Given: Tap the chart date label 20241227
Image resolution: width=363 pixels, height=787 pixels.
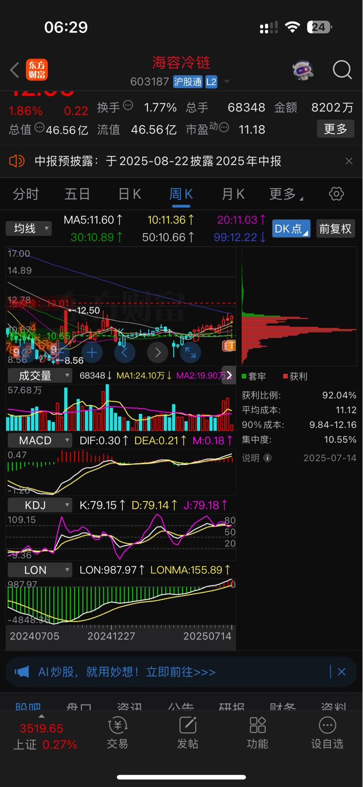Looking at the screenshot, I should pyautogui.click(x=111, y=636).
